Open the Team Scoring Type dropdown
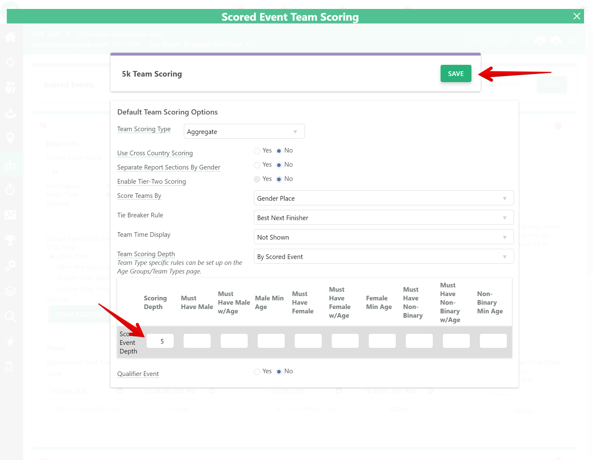The height and width of the screenshot is (460, 593). (x=244, y=132)
